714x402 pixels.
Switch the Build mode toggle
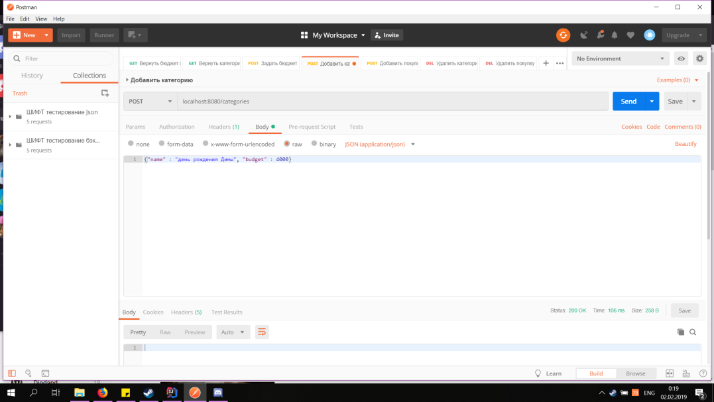point(595,373)
